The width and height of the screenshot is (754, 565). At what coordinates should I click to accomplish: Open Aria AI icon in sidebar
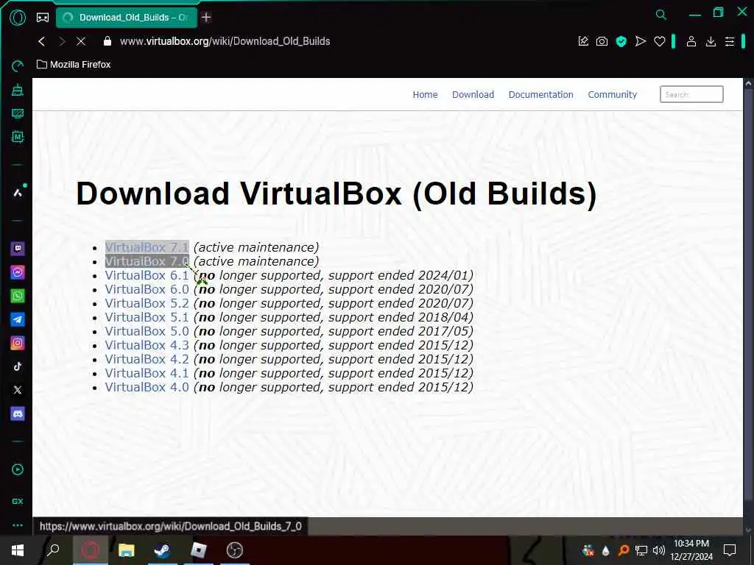click(x=18, y=193)
